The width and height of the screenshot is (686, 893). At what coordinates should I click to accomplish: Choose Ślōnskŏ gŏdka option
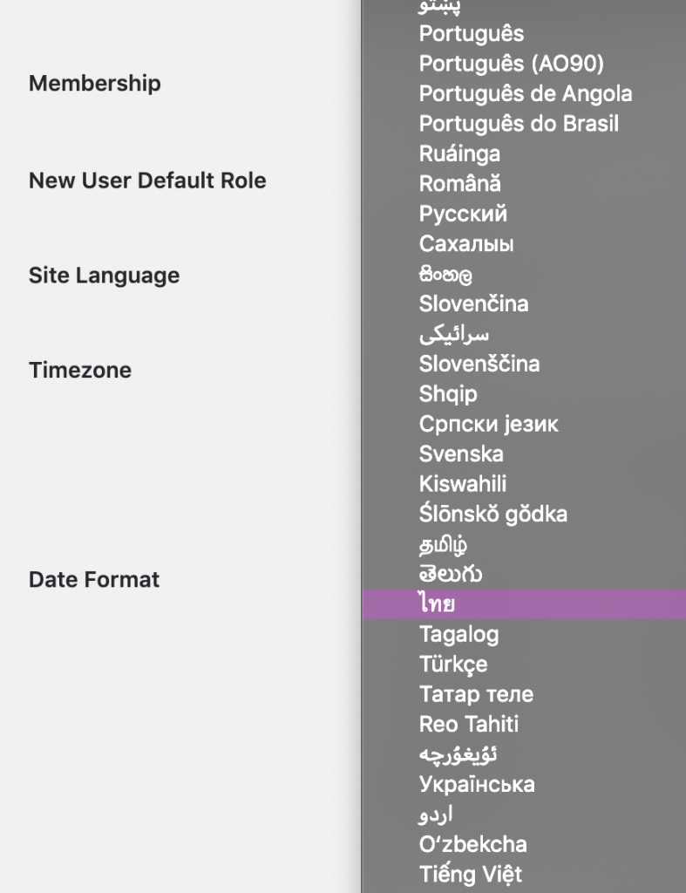click(x=524, y=515)
